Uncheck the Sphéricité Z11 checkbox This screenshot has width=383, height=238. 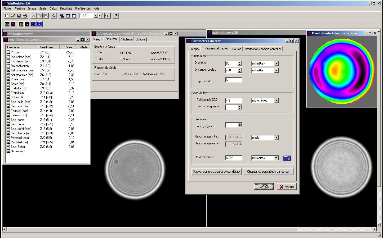[x=8, y=97]
